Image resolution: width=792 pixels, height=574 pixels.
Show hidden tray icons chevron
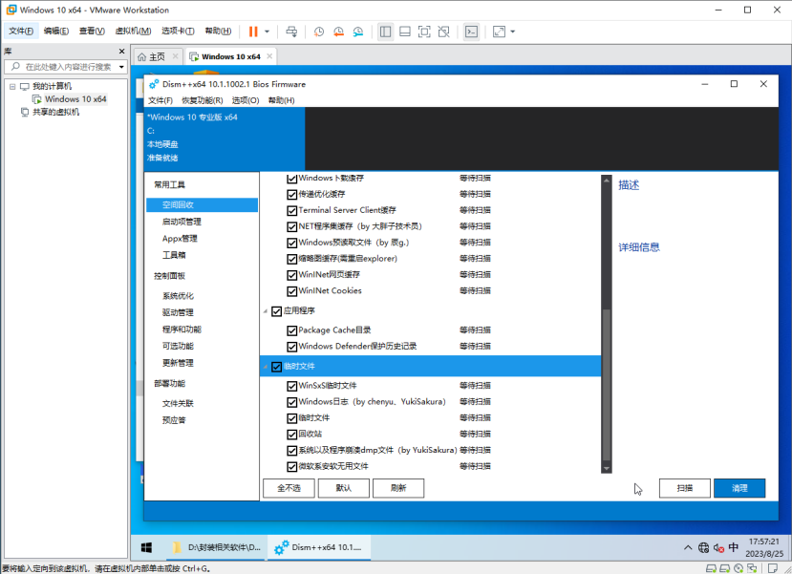tap(688, 548)
